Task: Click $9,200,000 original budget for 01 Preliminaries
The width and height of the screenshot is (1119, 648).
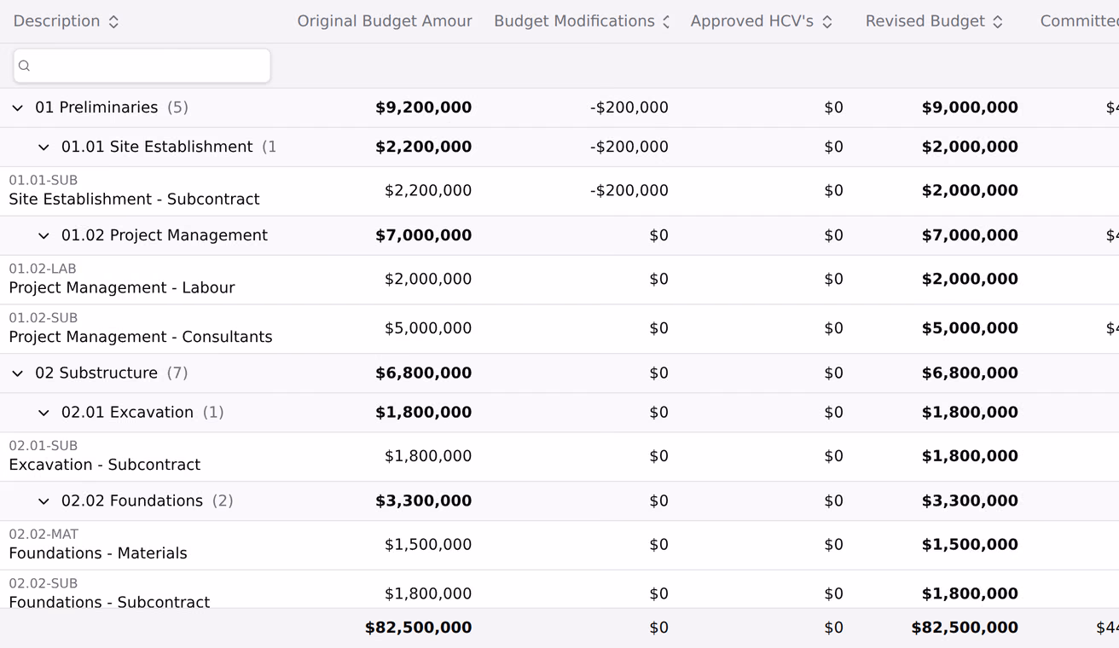Action: (x=424, y=108)
